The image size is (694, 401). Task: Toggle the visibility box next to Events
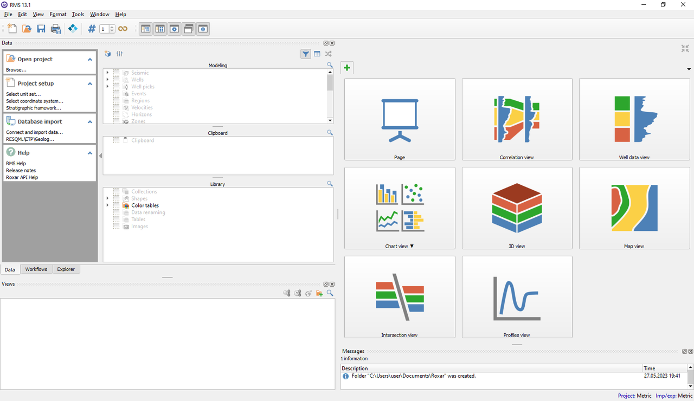point(116,94)
